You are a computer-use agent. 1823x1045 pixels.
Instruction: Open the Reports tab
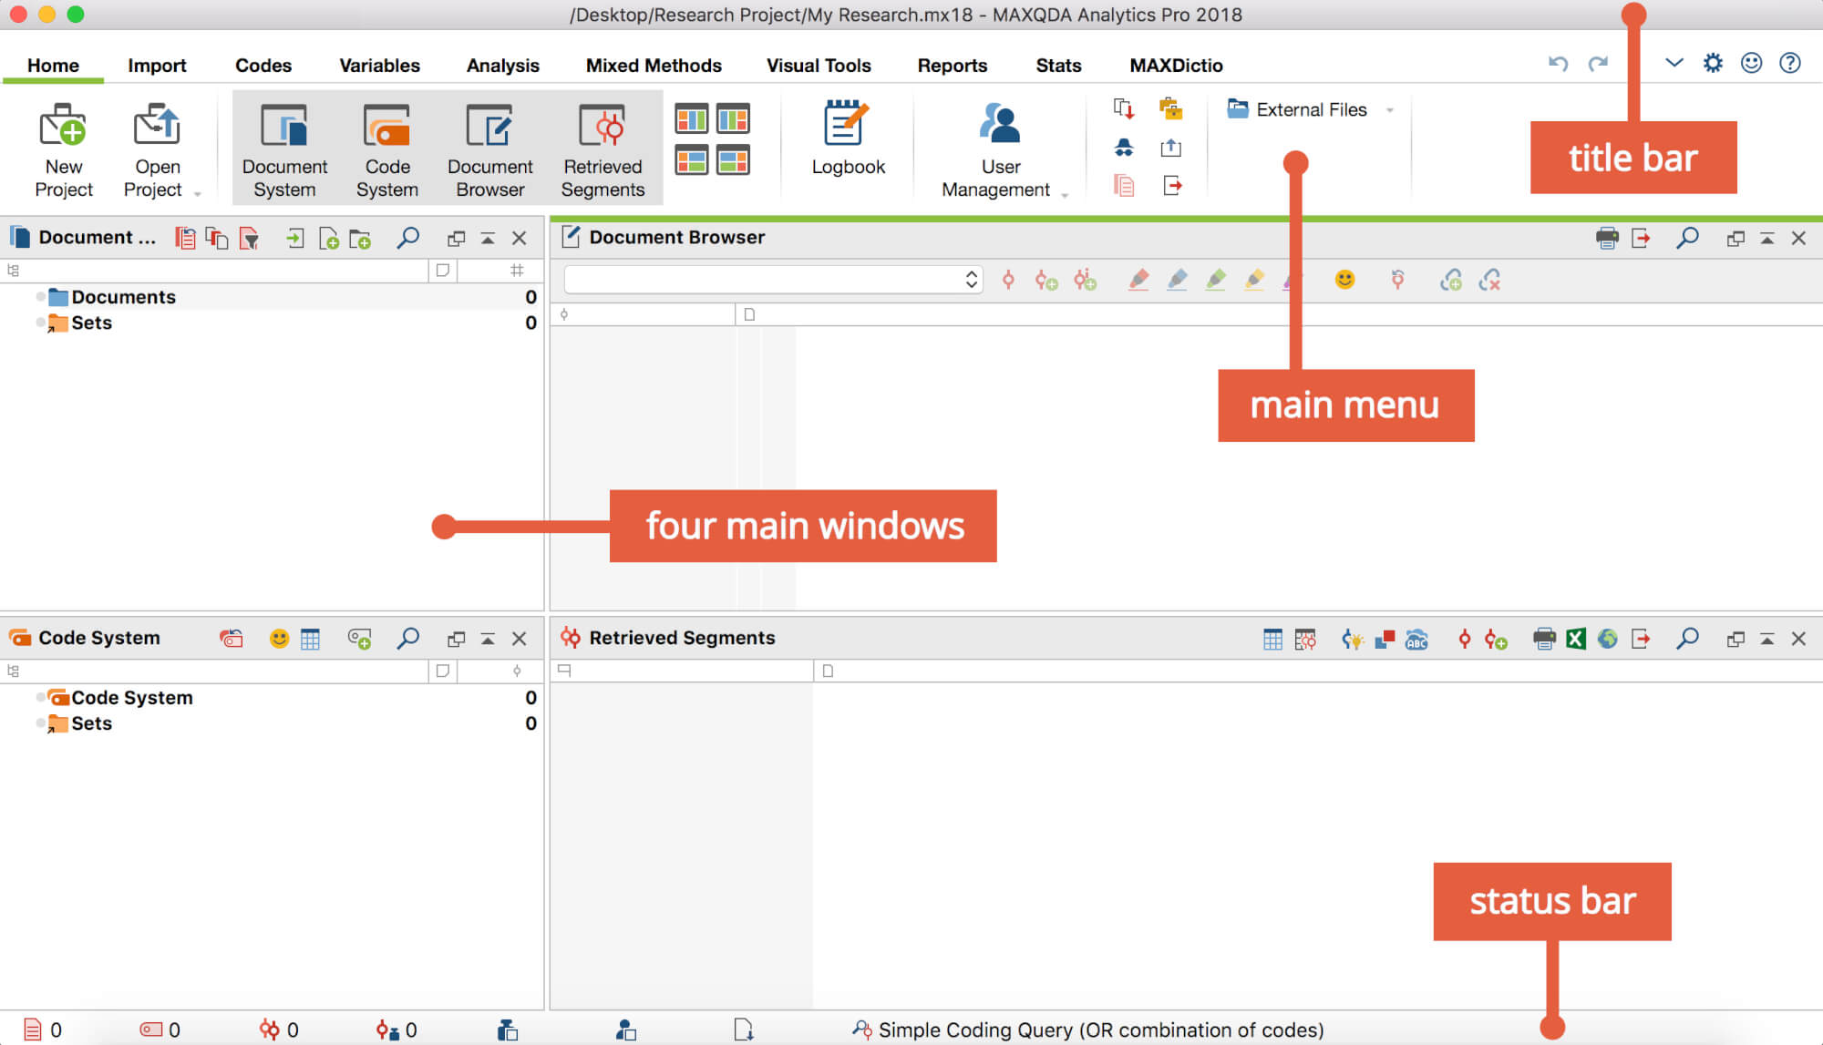coord(952,66)
